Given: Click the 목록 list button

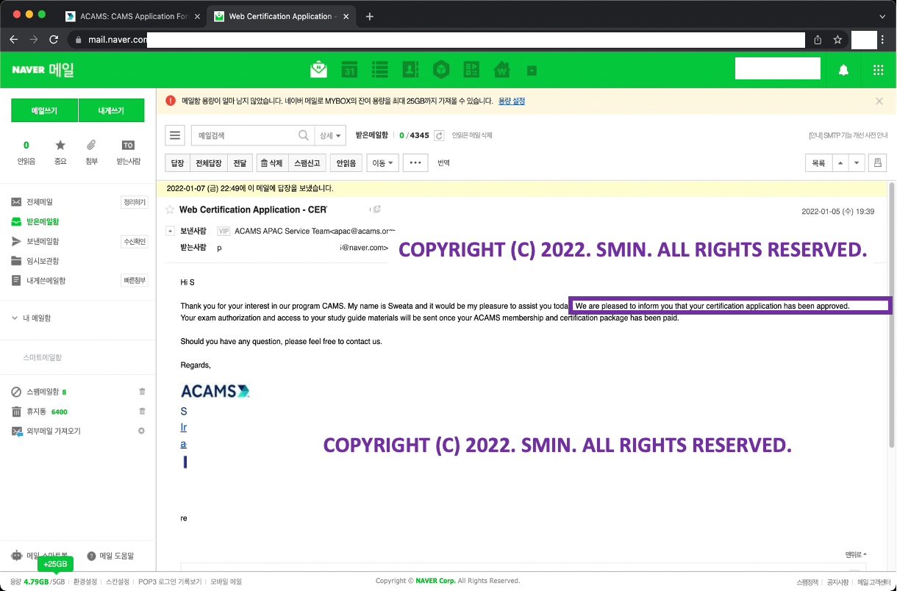Looking at the screenshot, I should 818,163.
